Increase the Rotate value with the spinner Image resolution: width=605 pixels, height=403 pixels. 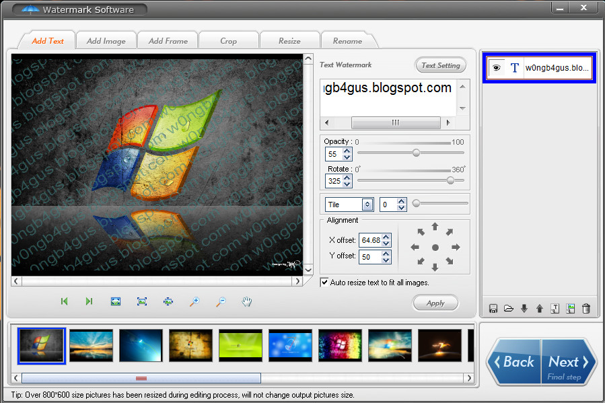coord(347,178)
